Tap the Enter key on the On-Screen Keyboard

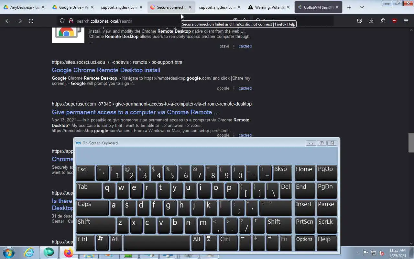(276, 208)
